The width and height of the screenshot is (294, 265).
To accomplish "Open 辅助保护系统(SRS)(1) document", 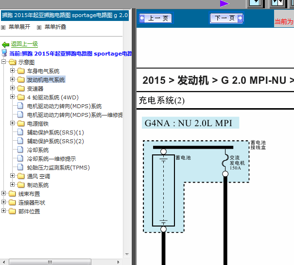I will coord(55,132).
